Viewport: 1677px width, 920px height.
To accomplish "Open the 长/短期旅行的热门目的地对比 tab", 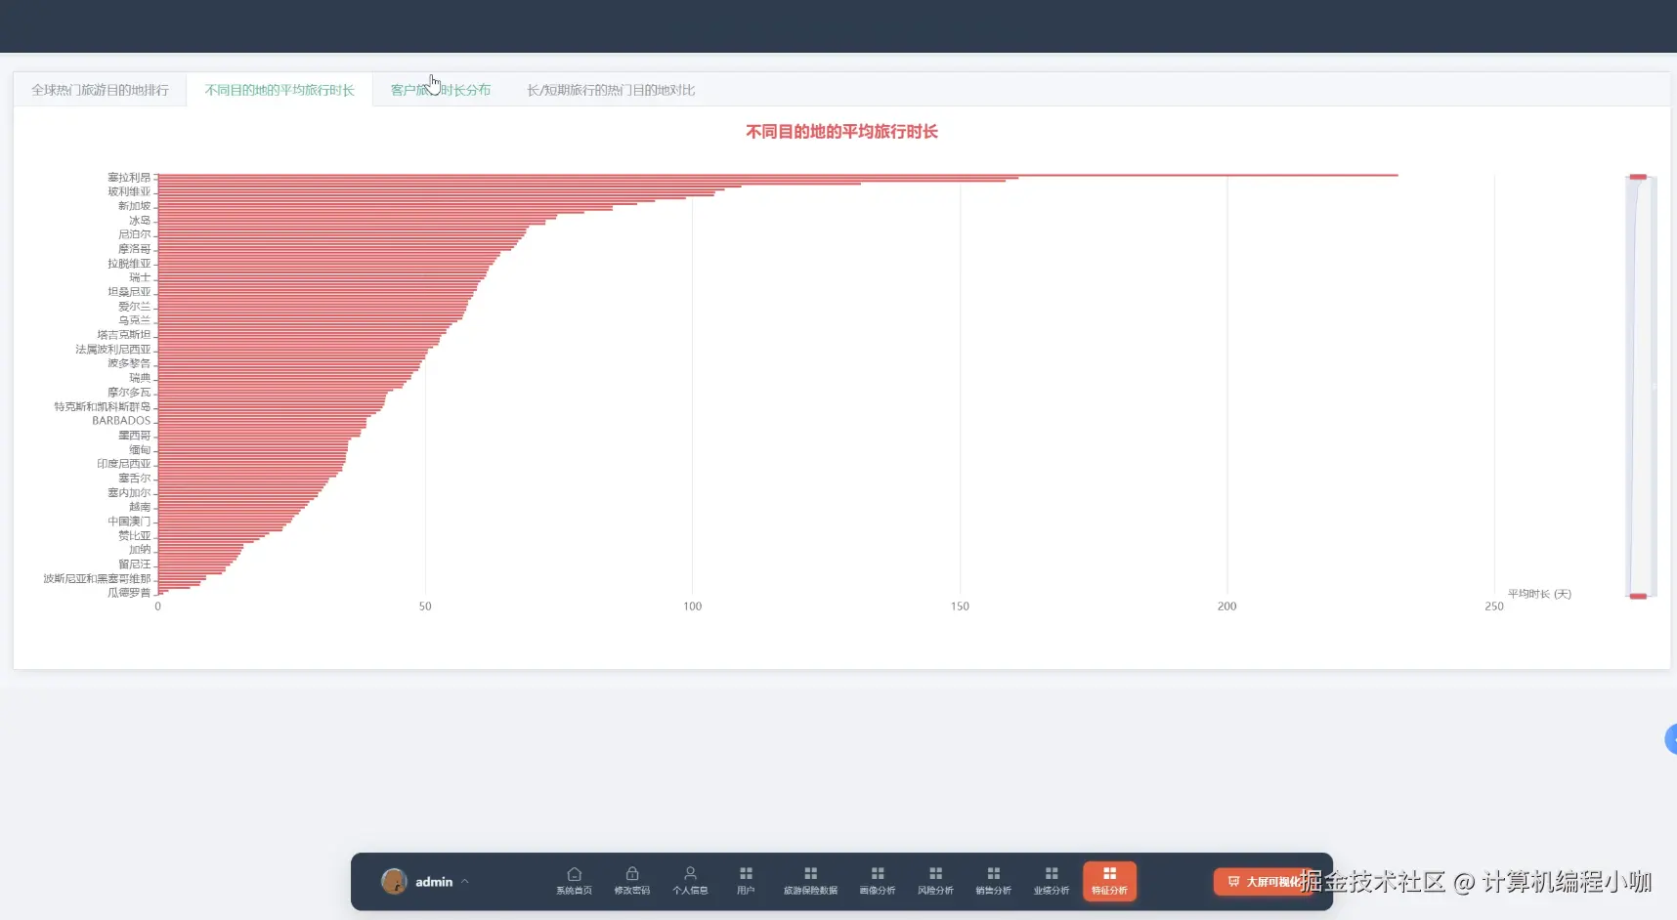I will (x=611, y=90).
